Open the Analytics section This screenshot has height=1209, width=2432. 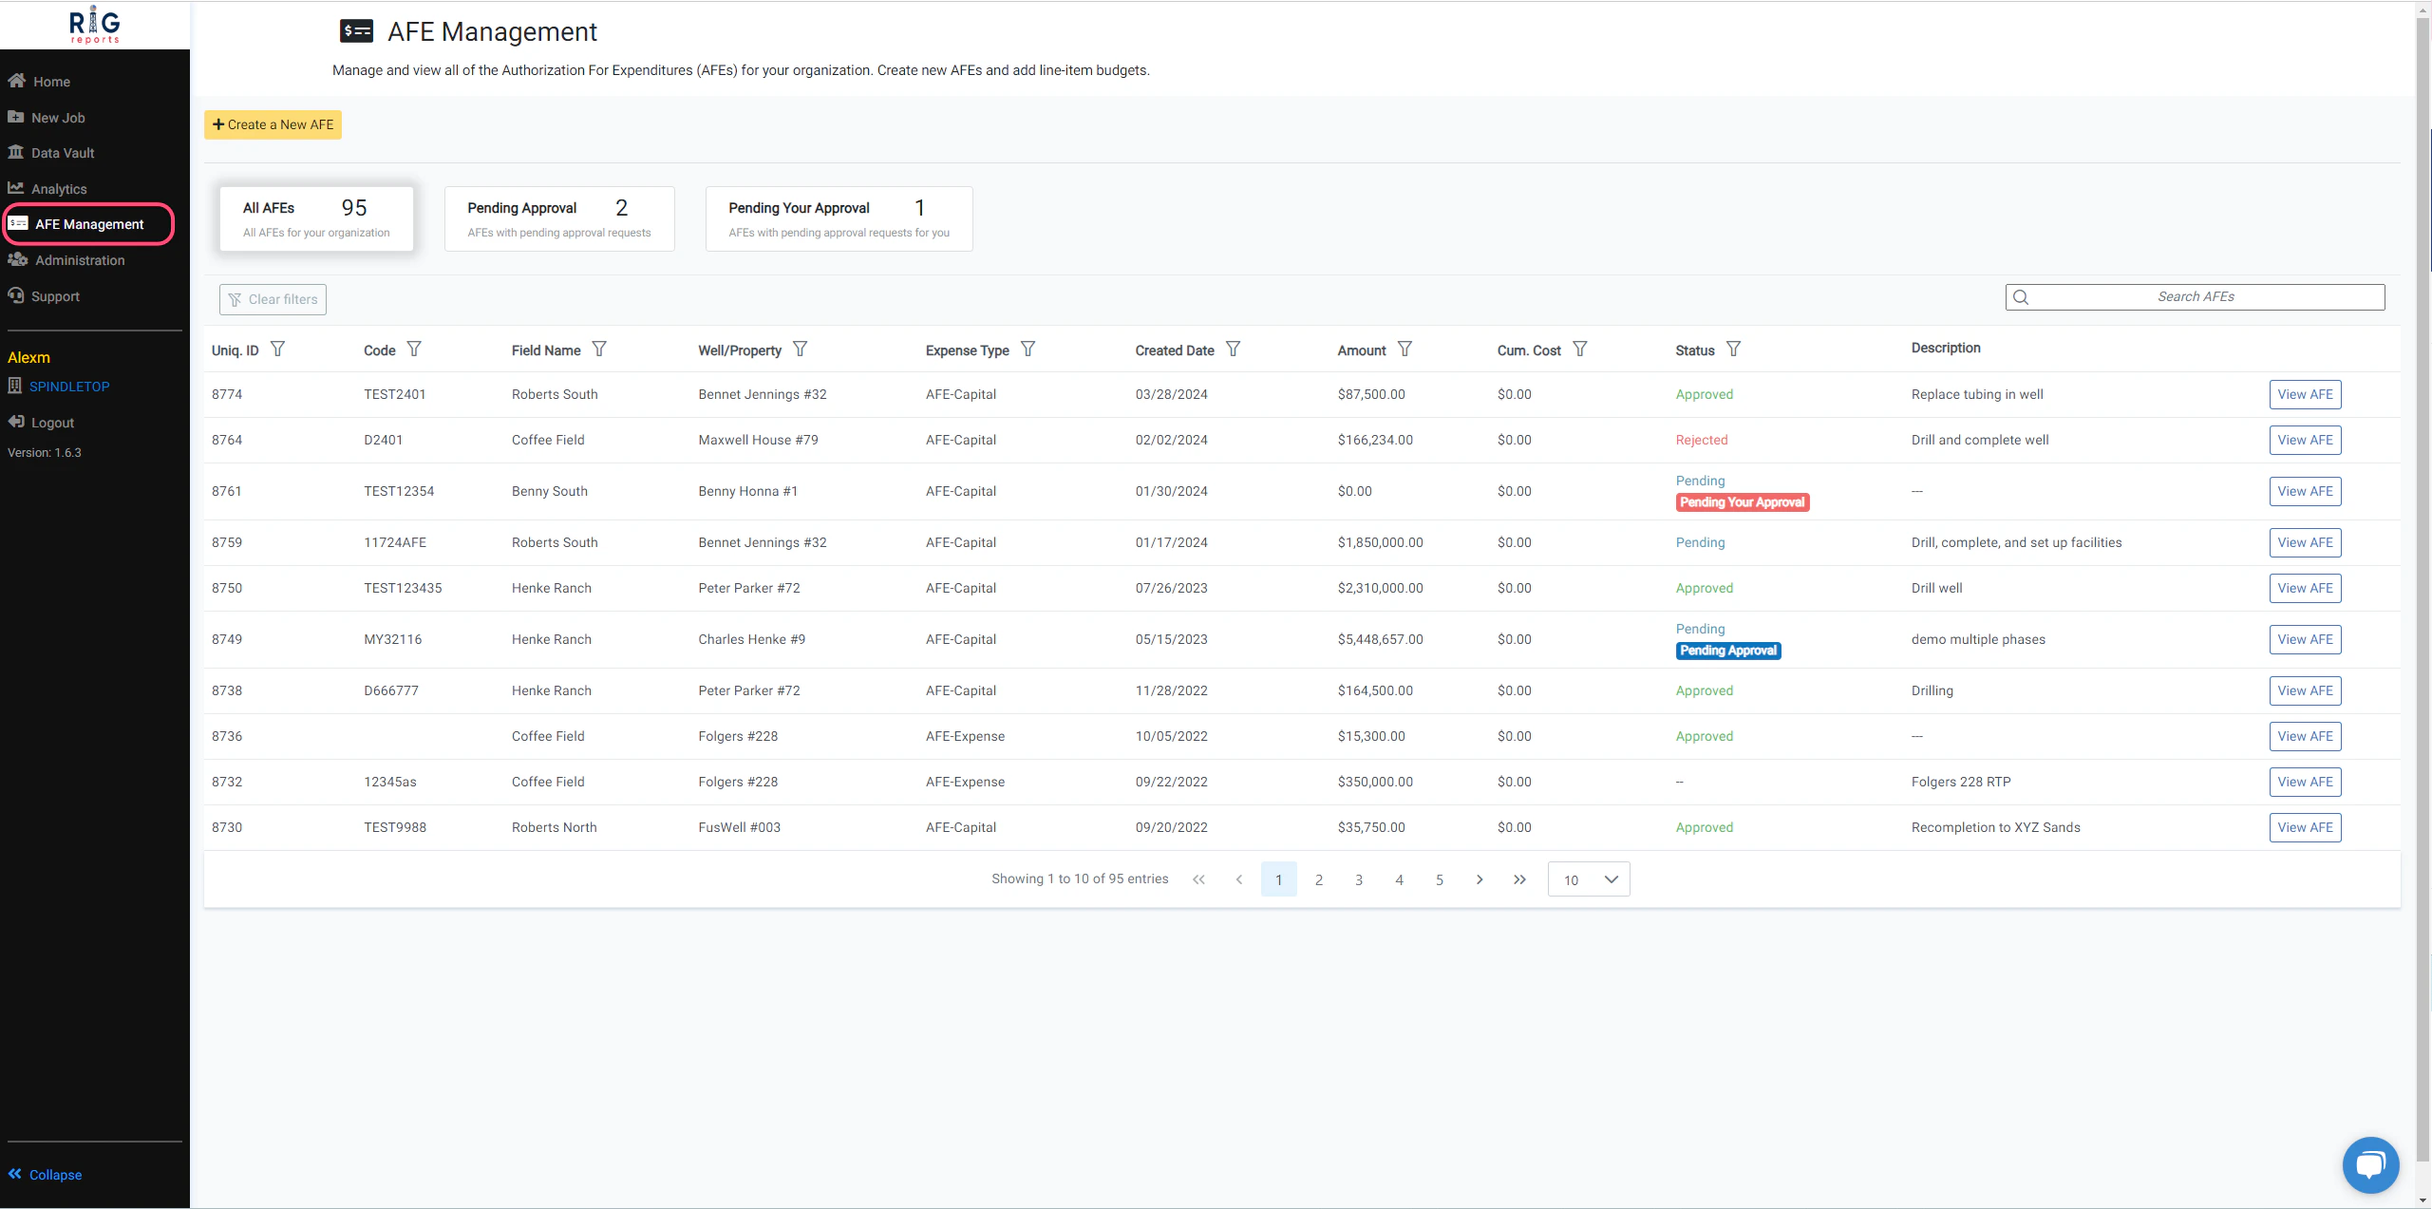(x=59, y=188)
